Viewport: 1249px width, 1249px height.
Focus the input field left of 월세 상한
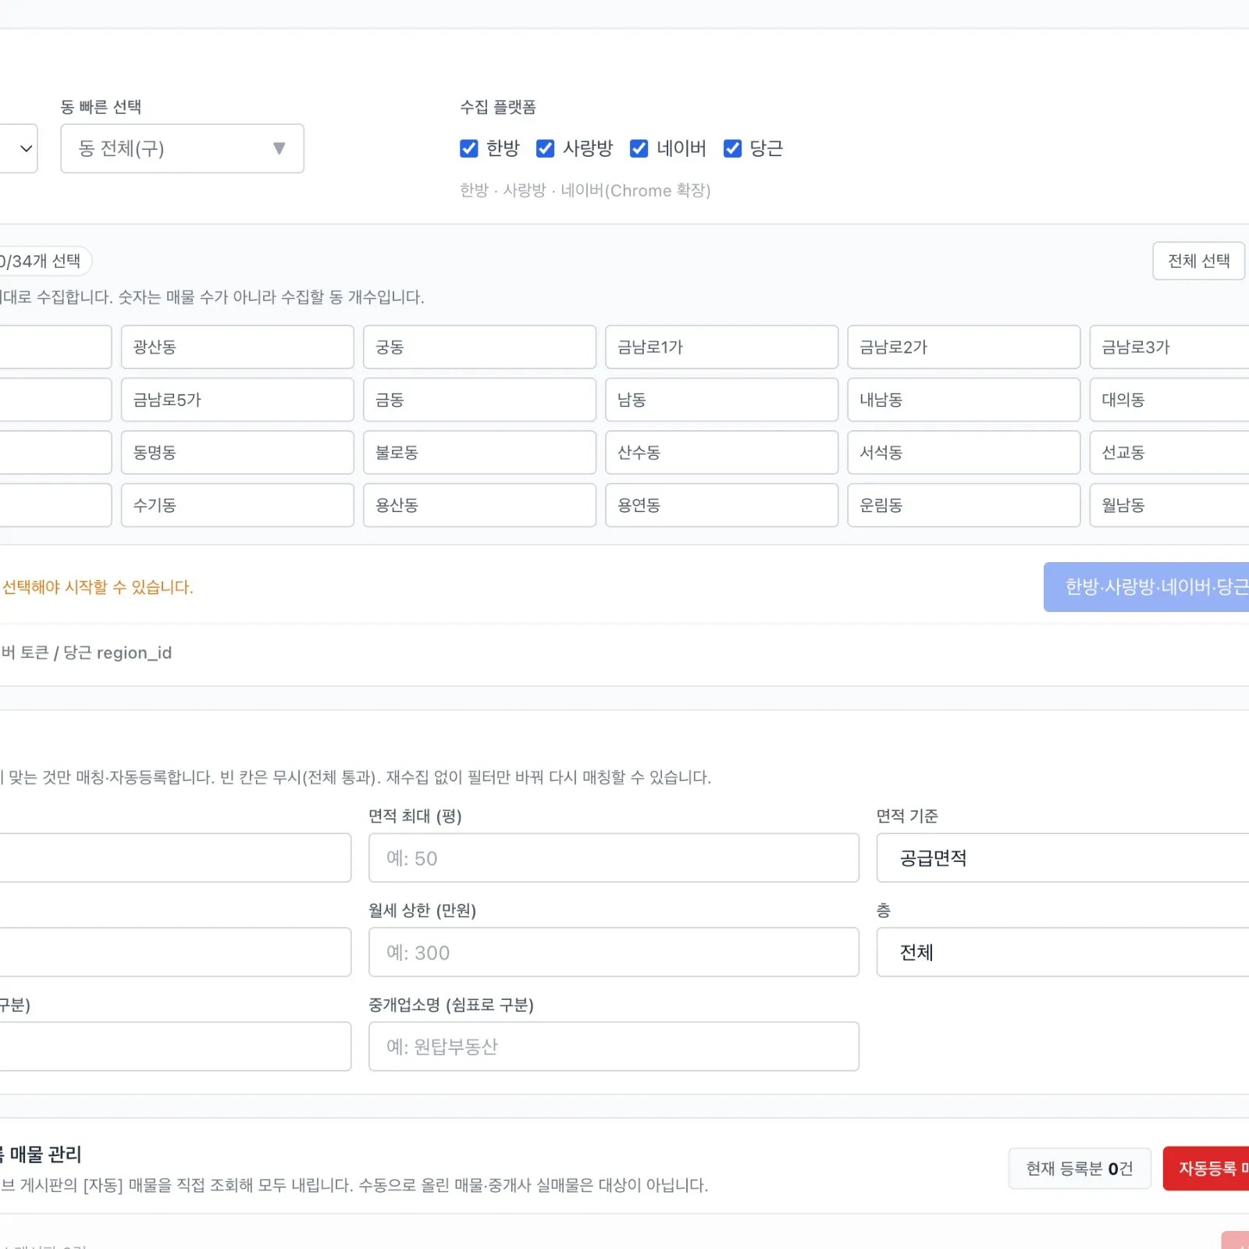point(176,952)
